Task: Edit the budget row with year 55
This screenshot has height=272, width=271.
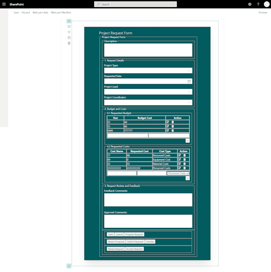Action: click(x=167, y=126)
